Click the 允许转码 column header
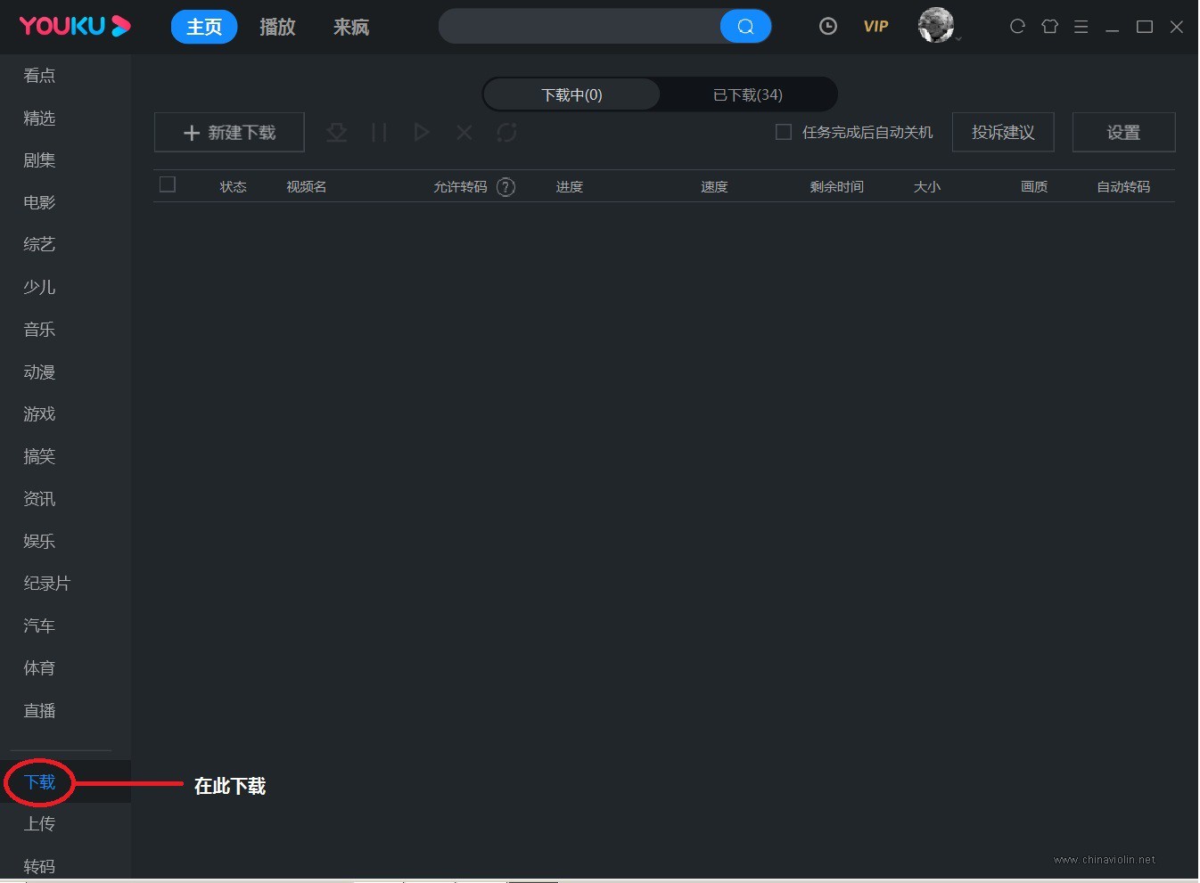This screenshot has height=883, width=1200. point(460,186)
